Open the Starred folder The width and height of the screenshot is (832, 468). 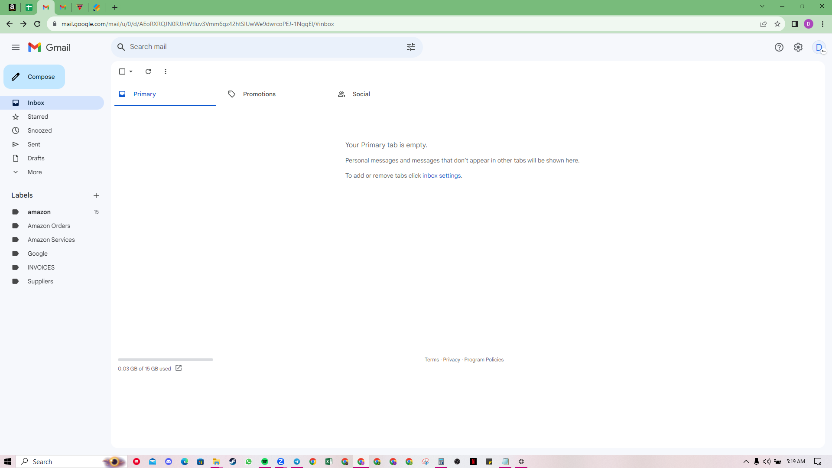click(x=52, y=117)
